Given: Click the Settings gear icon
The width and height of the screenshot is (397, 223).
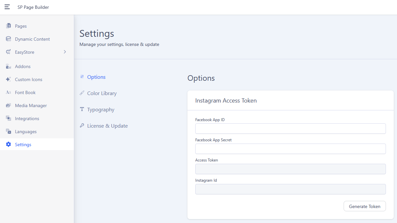Looking at the screenshot, I should [8, 145].
